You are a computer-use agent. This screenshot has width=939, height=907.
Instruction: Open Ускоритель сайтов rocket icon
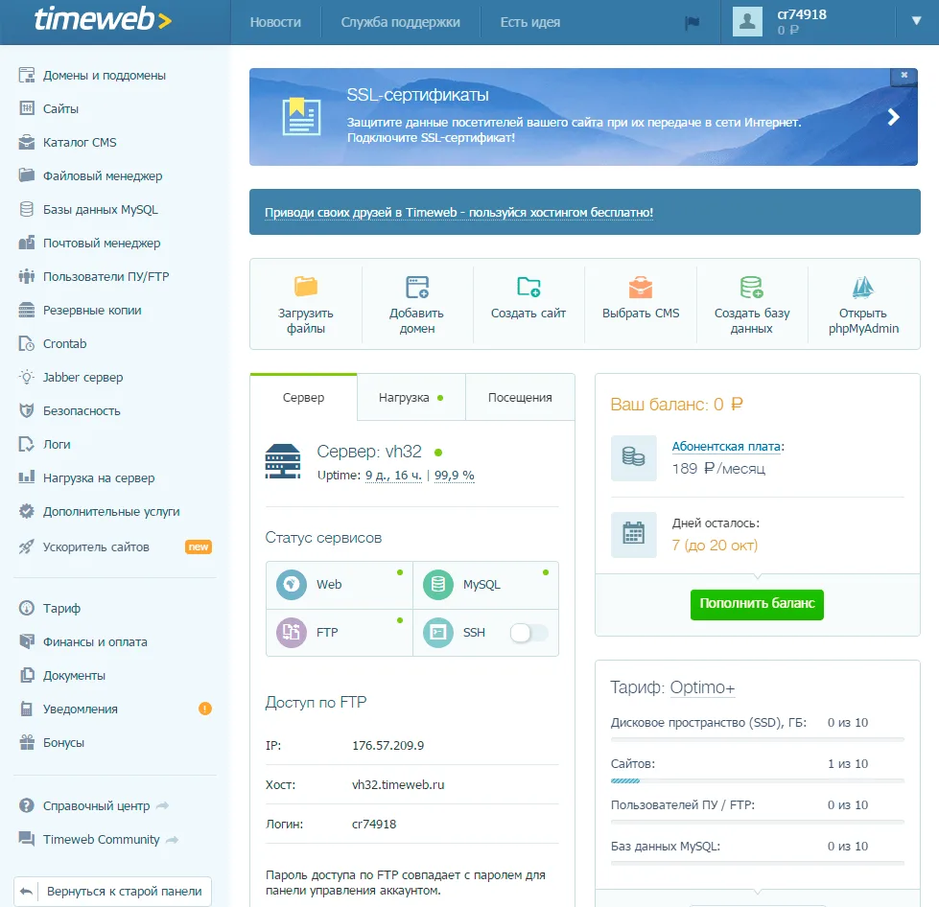point(26,547)
